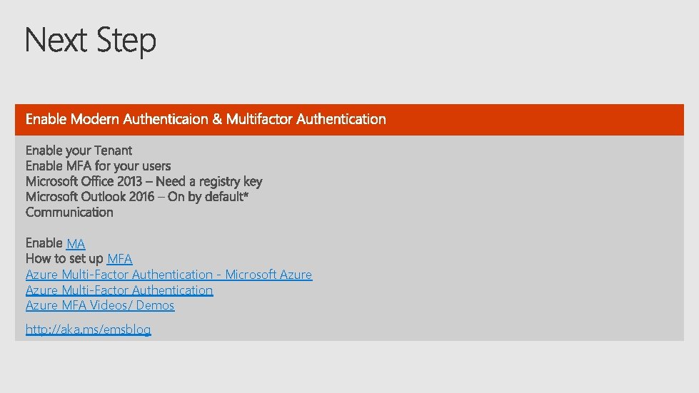This screenshot has height=393, width=699.
Task: Open Azure MFA Videos/ Demos link
Action: 100,305
